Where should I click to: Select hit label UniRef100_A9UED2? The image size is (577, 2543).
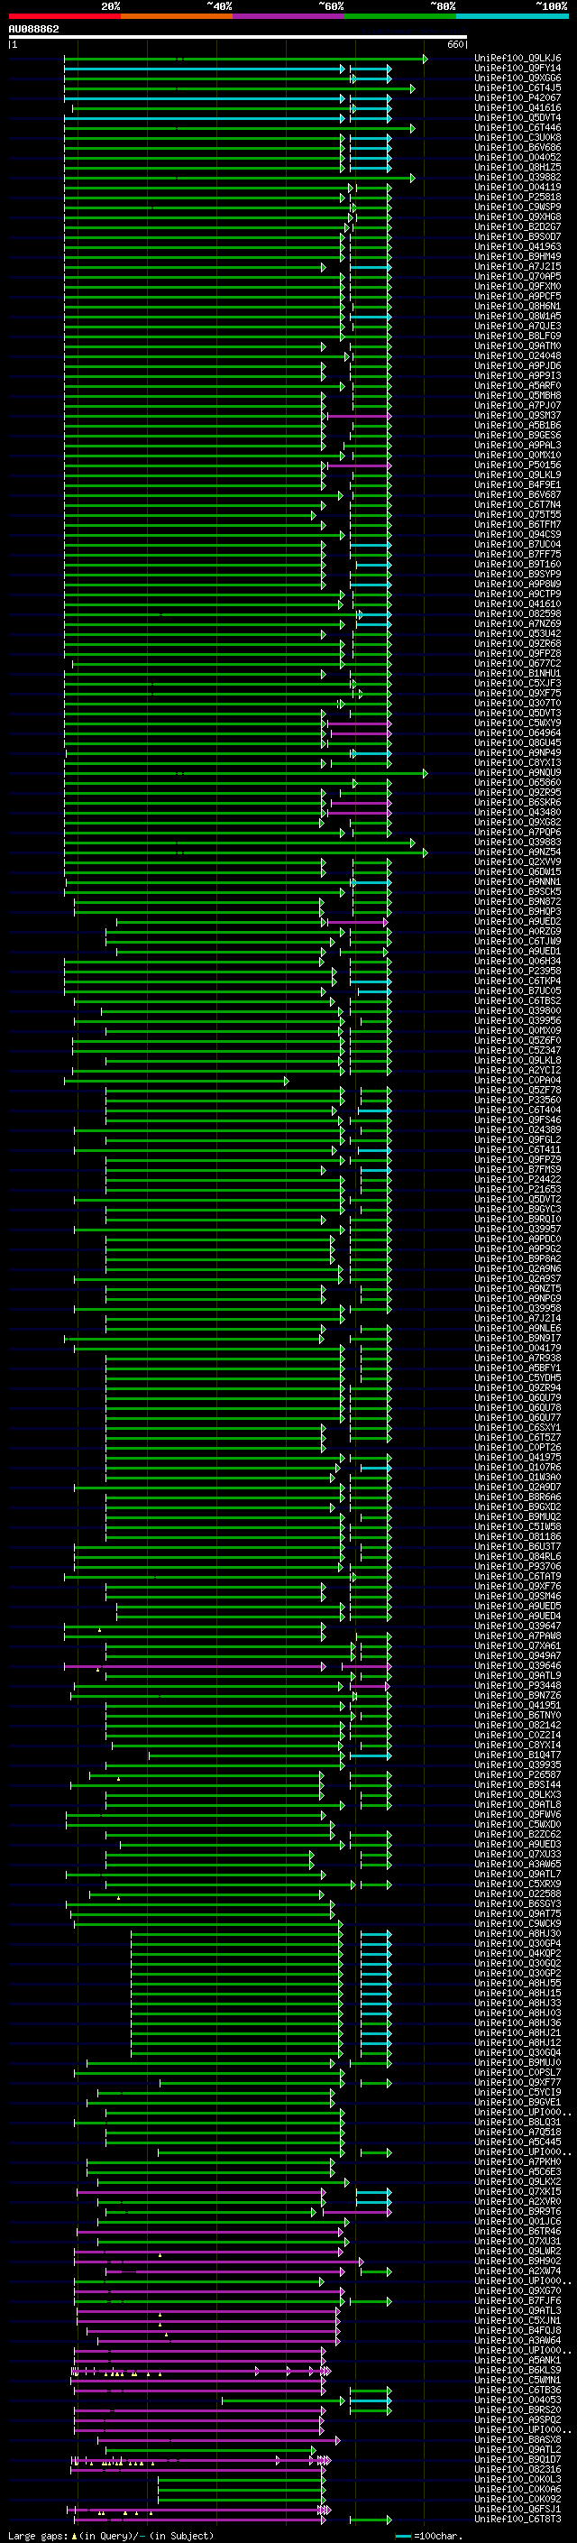(x=517, y=921)
